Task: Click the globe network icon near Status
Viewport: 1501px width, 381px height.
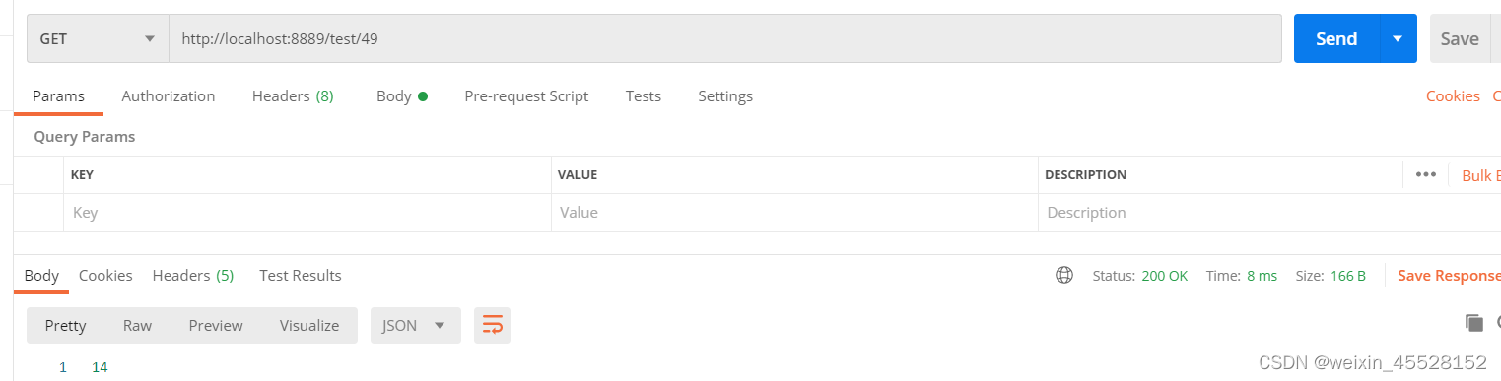Action: (x=1064, y=276)
